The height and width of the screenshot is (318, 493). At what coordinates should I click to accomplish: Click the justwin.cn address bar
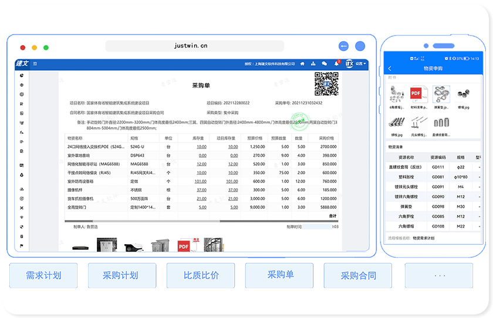tap(194, 46)
